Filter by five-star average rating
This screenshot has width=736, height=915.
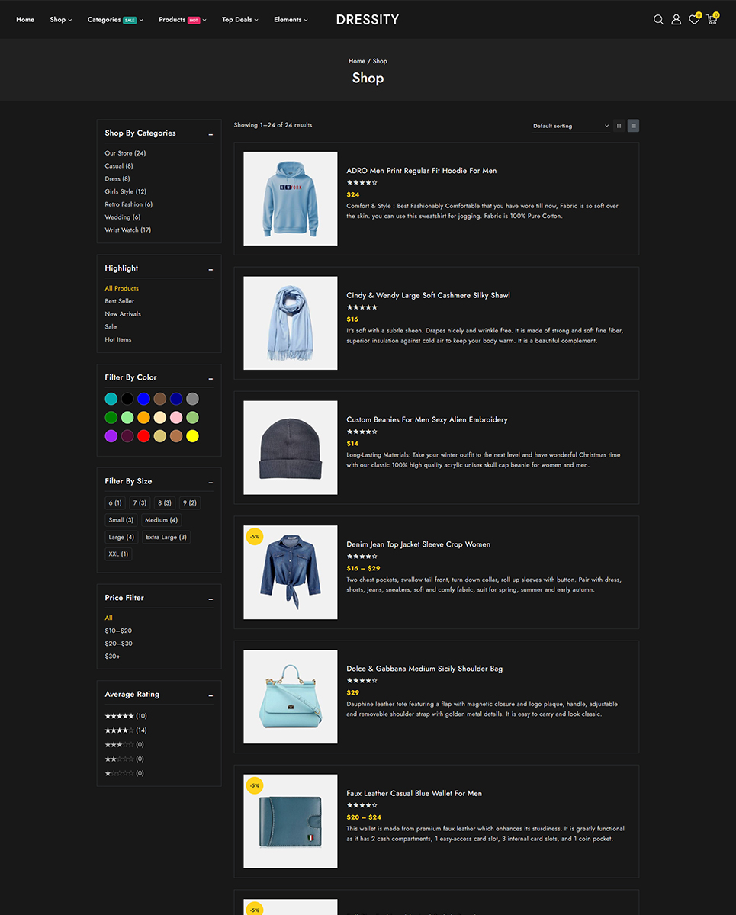(126, 716)
